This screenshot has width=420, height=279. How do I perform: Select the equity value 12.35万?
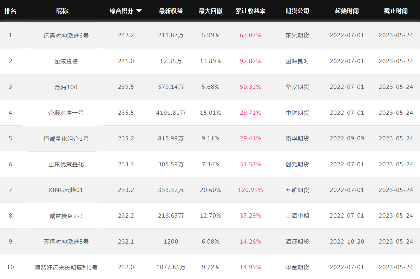point(171,61)
